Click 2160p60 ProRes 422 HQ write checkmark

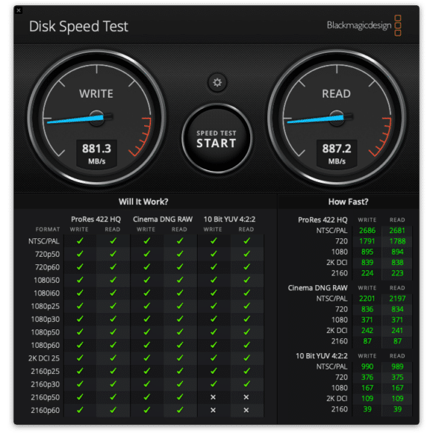point(80,410)
